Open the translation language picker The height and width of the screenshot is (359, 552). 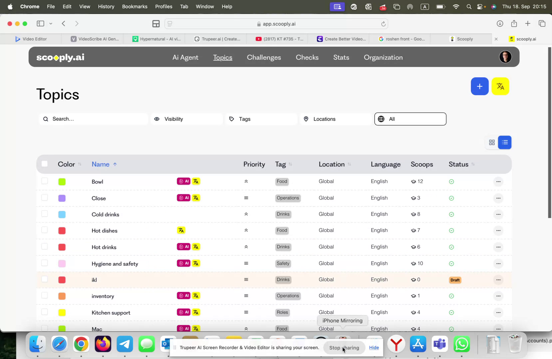(500, 86)
